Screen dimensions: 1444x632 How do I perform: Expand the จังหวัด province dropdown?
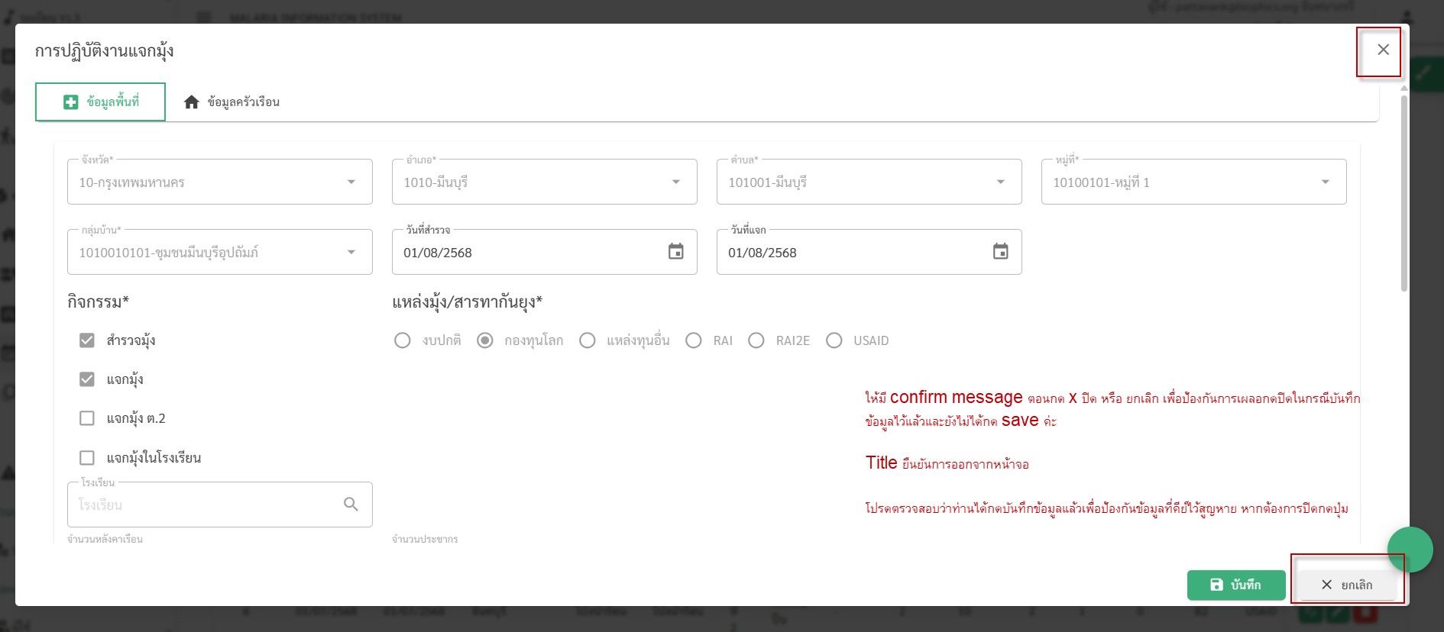pyautogui.click(x=351, y=182)
